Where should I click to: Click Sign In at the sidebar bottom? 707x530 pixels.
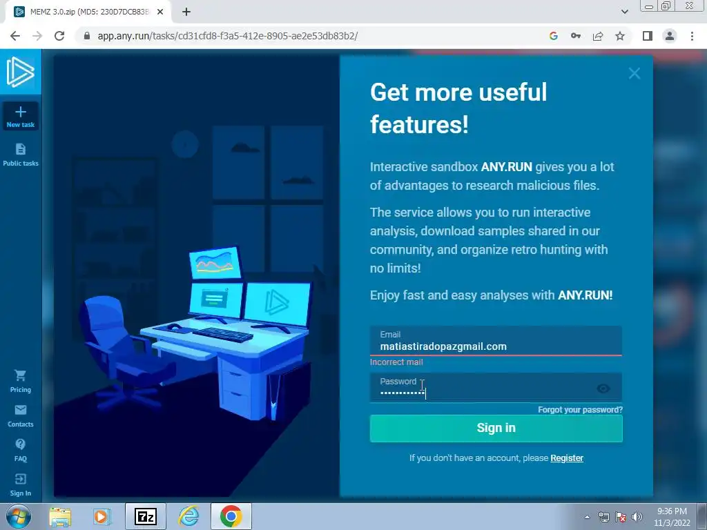coord(20,485)
